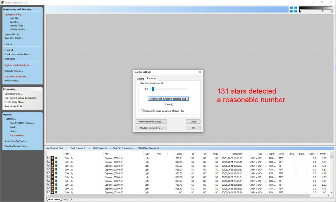Viewport: 336px width, 202px height.
Task: Open Stacking parameters button
Action: pyautogui.click(x=151, y=128)
